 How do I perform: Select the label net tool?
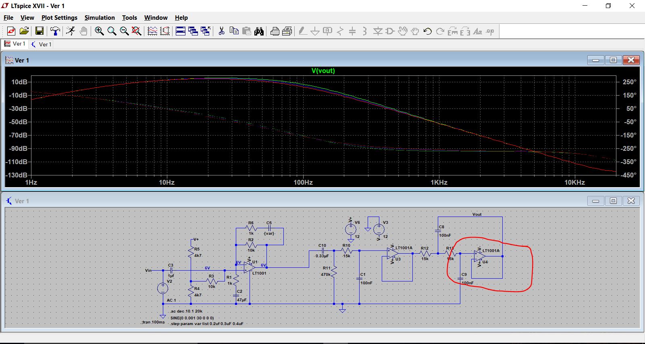[327, 31]
